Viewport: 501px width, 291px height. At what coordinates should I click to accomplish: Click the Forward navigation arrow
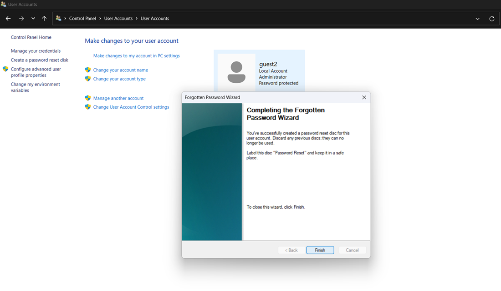point(21,19)
